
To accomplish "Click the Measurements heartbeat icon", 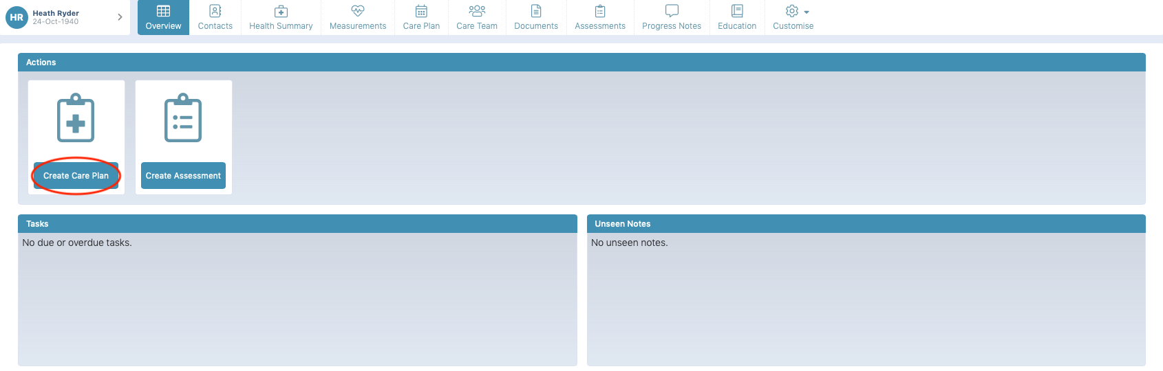I will coord(358,11).
